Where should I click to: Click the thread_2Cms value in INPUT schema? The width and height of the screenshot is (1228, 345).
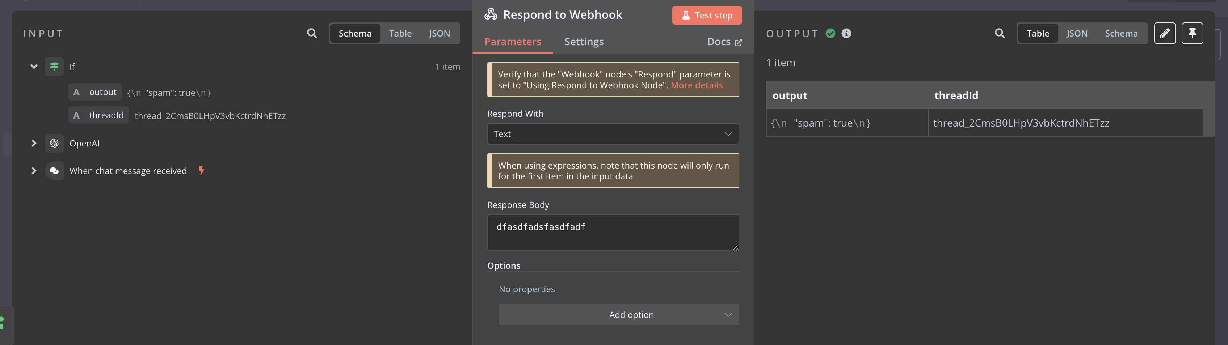[x=210, y=116]
